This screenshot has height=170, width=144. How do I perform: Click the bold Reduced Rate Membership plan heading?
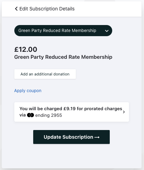[x=63, y=57]
